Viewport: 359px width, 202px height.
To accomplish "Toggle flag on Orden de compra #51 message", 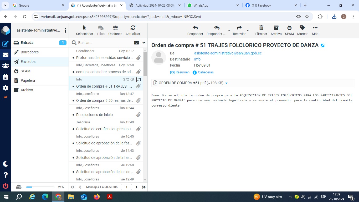I will tap(139, 79).
